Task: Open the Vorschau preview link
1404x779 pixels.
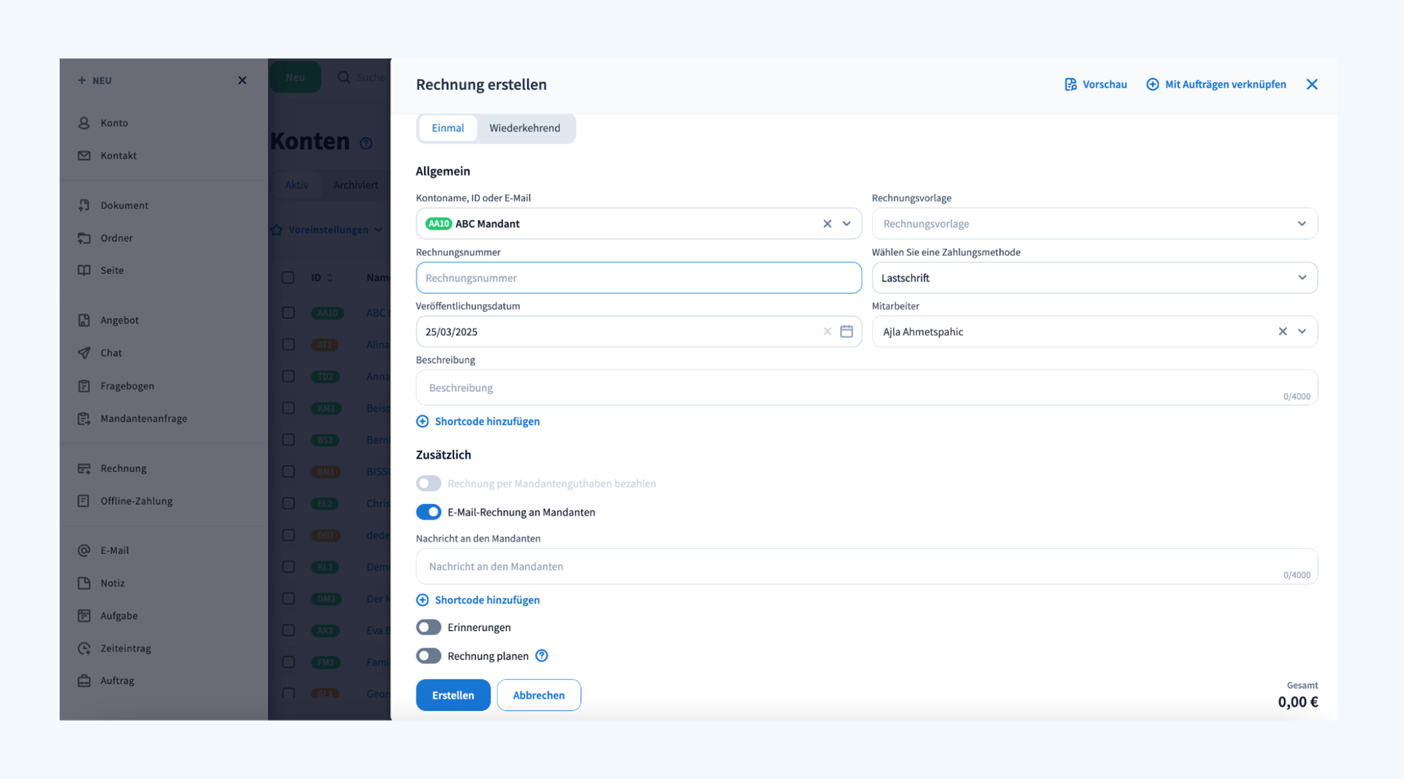Action: coord(1096,84)
